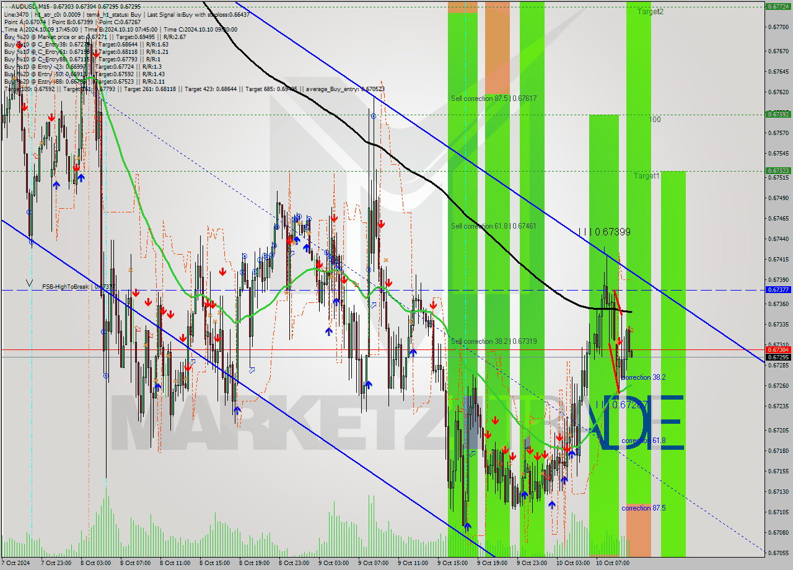Click the 0.67260 price axis value
Viewport: 793px width, 570px height.
(778, 385)
